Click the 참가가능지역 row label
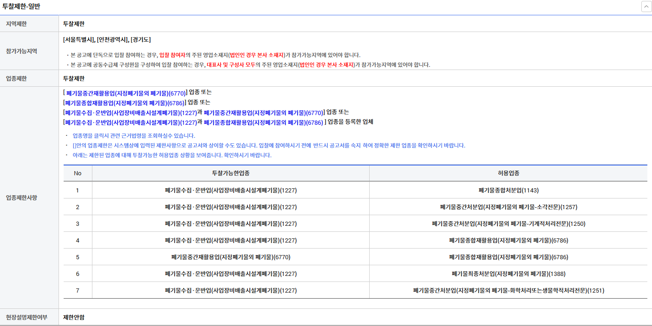The width and height of the screenshot is (652, 326). [x=22, y=51]
